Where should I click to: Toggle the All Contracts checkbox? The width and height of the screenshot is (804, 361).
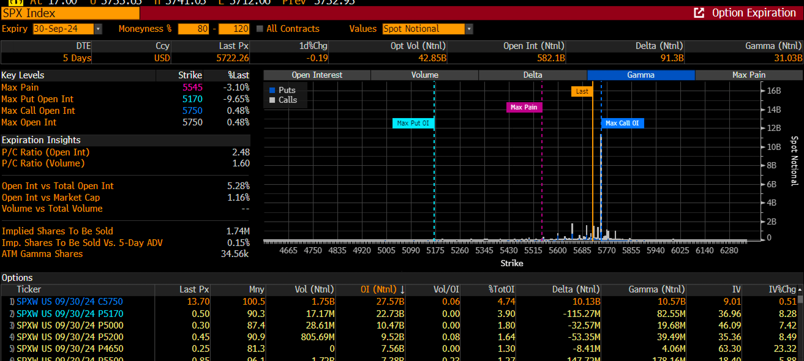pyautogui.click(x=260, y=29)
